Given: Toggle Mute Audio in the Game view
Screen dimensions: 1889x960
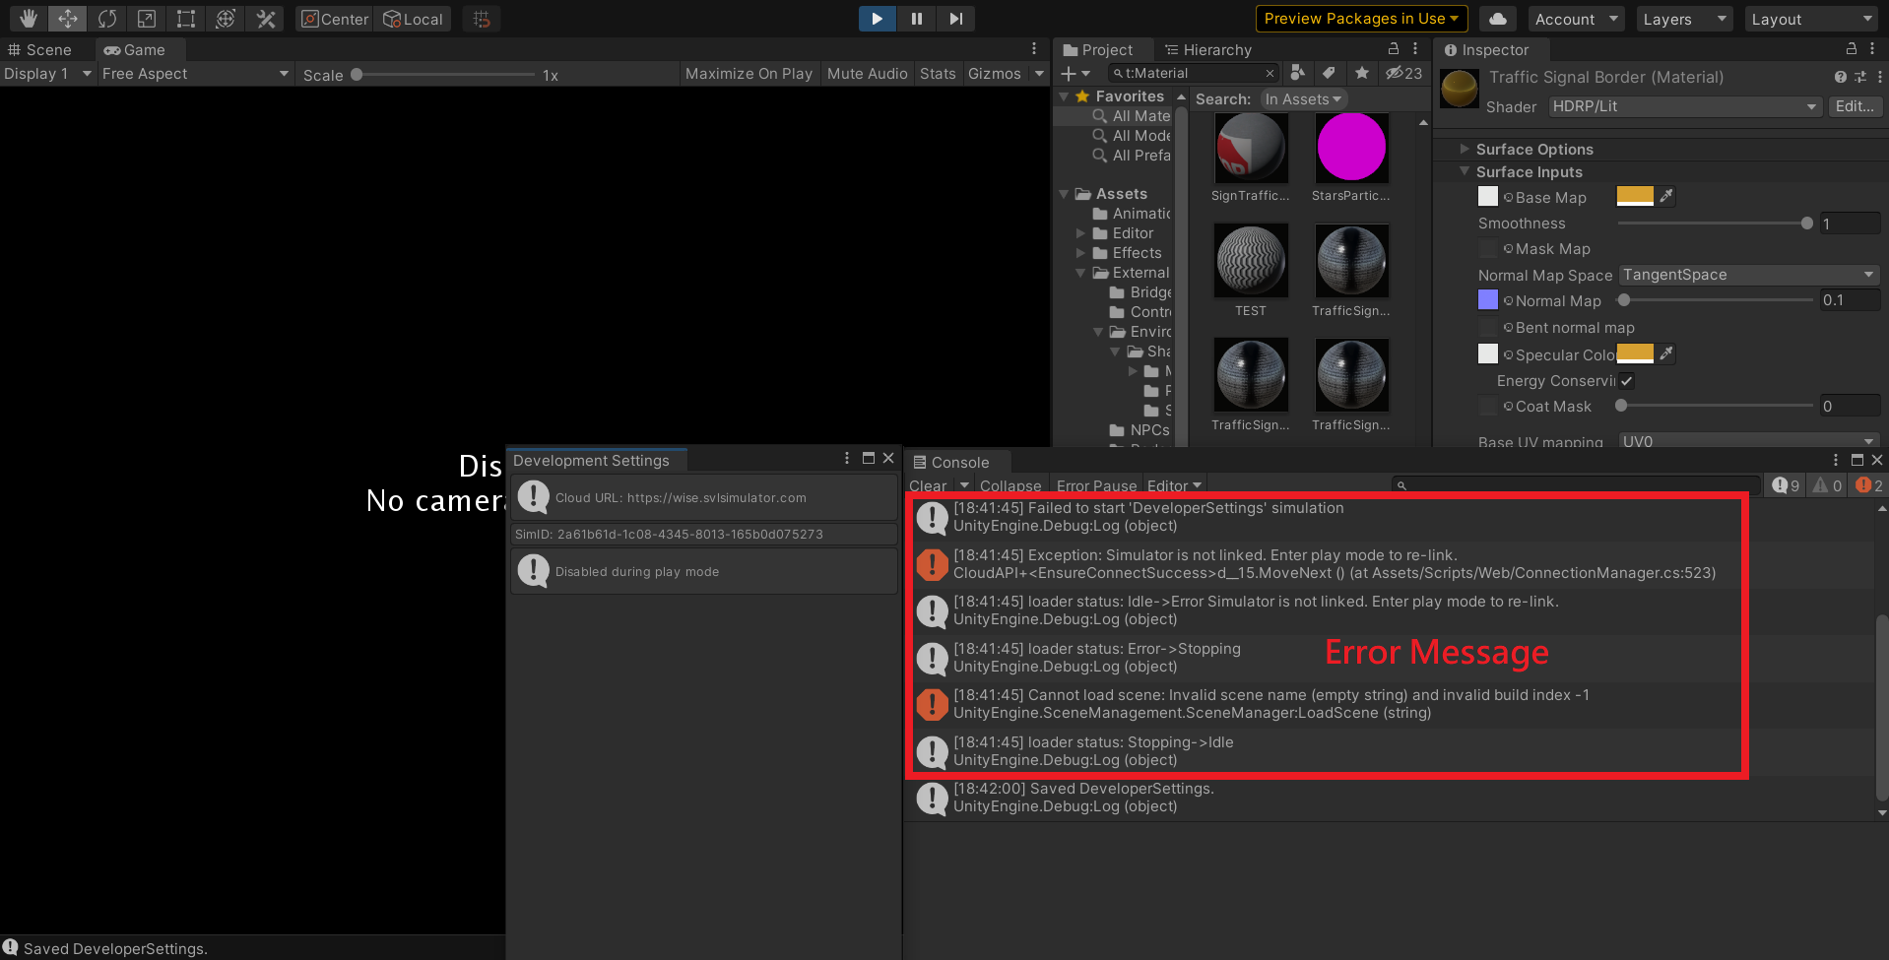Looking at the screenshot, I should (x=867, y=73).
